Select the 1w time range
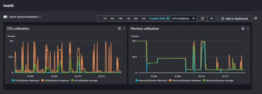262x94 pixels. click(x=143, y=18)
